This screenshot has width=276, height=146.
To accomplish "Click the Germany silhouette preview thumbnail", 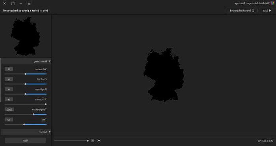I will 25,36.
